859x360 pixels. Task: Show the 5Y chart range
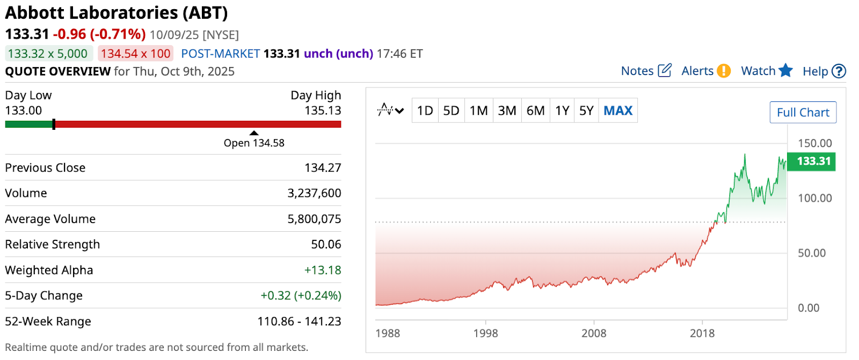[x=586, y=111]
